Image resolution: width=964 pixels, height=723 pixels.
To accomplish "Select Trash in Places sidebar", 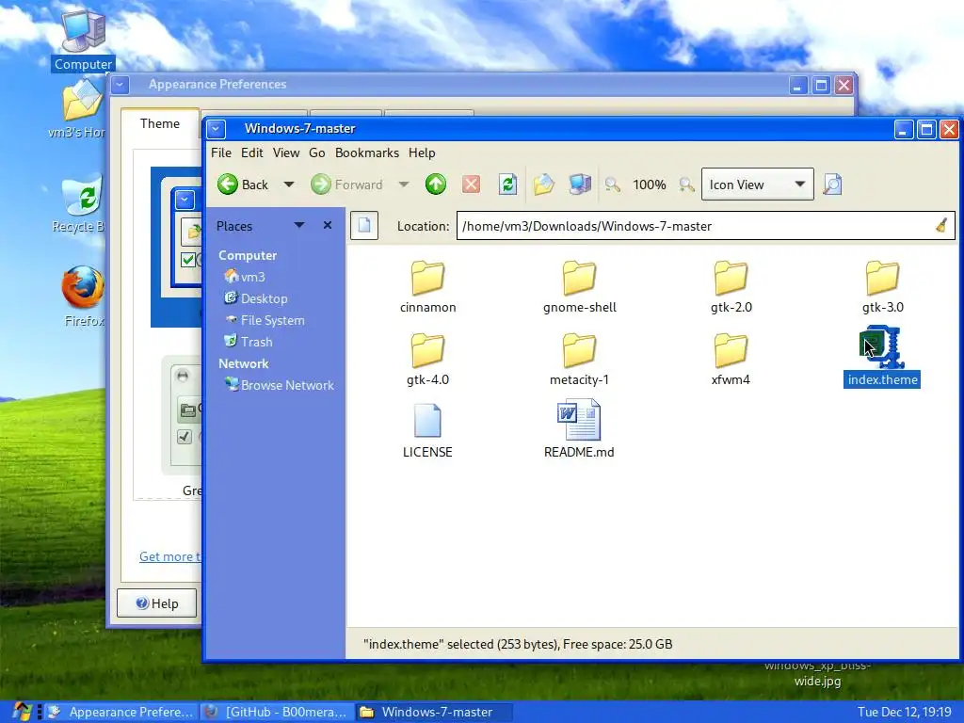I will tap(249, 341).
